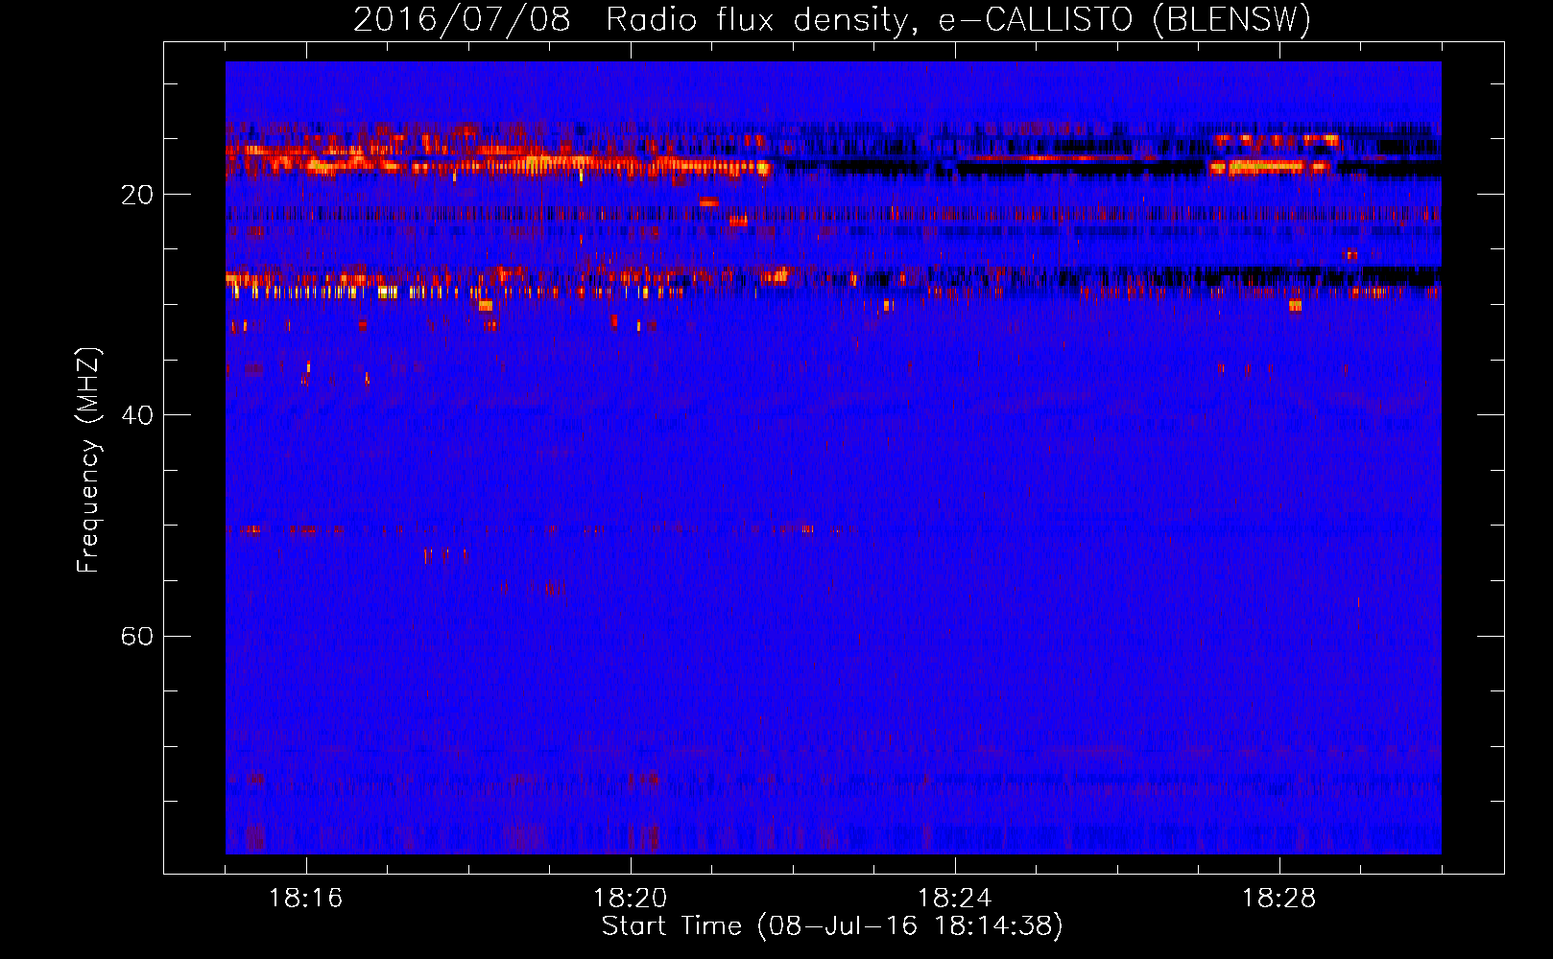Click the 'Frequency (MHZ)' axis label
The height and width of the screenshot is (959, 1553).
coord(88,460)
